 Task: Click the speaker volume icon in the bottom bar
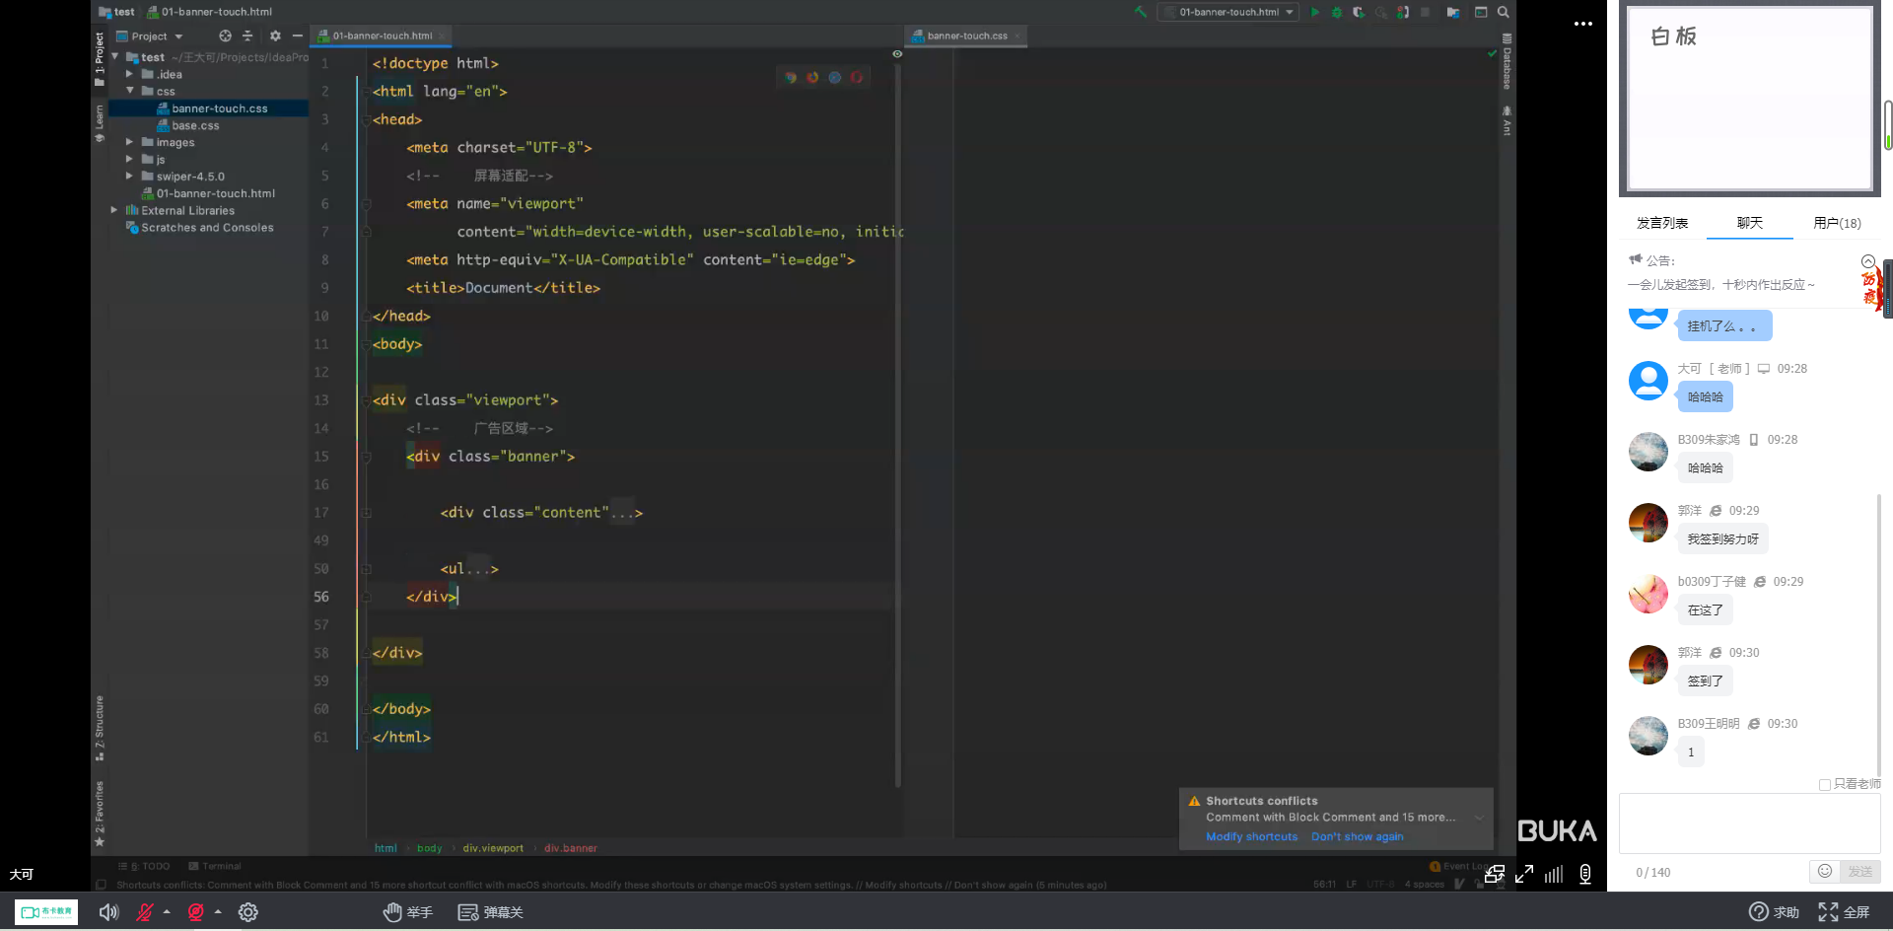pos(108,912)
